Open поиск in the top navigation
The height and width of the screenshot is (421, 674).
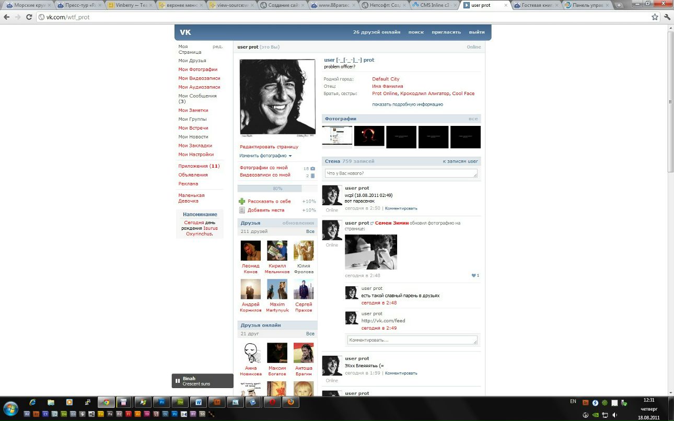click(x=416, y=32)
